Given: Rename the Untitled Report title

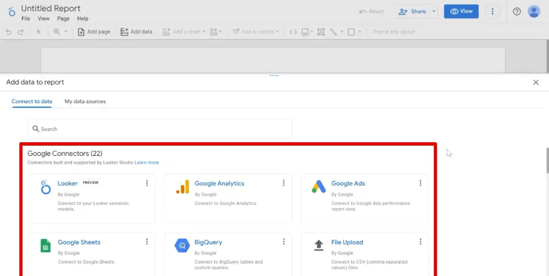Looking at the screenshot, I should tap(51, 9).
